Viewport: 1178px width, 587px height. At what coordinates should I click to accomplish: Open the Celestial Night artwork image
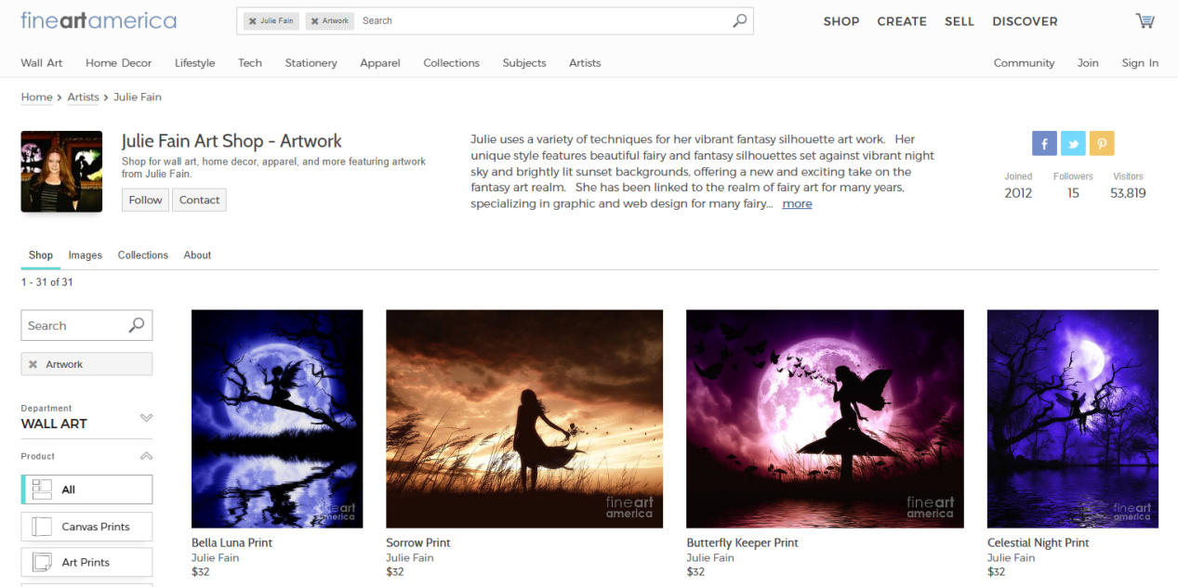1073,419
